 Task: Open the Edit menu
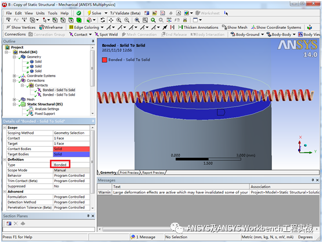[19, 13]
